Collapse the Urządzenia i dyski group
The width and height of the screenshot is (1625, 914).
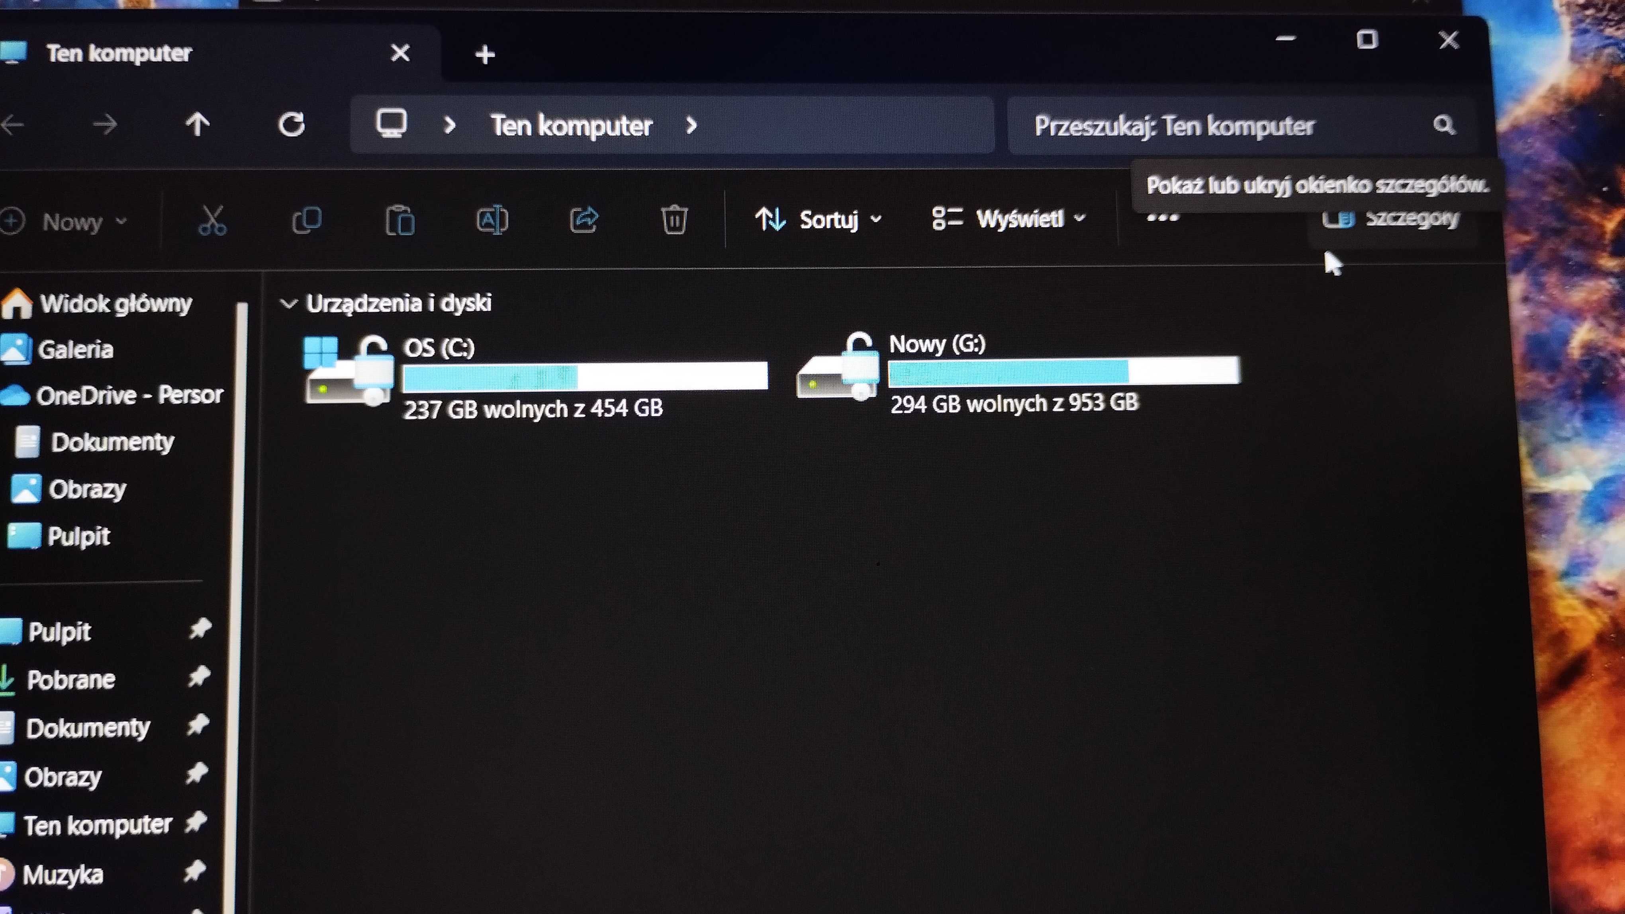coord(288,304)
